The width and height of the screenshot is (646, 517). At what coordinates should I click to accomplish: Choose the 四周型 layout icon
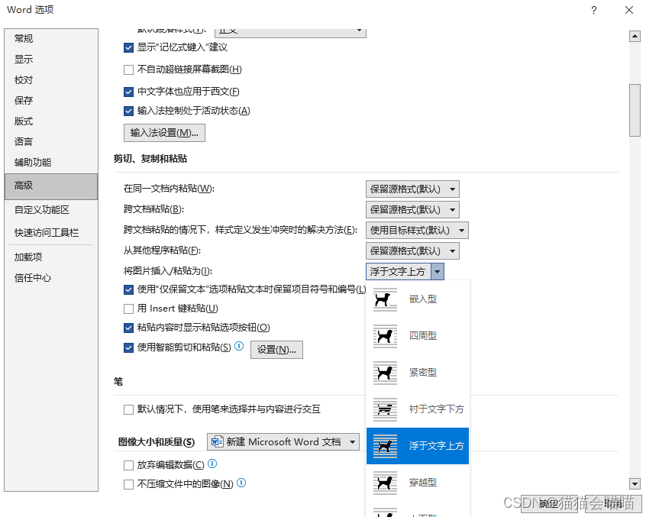pos(385,336)
